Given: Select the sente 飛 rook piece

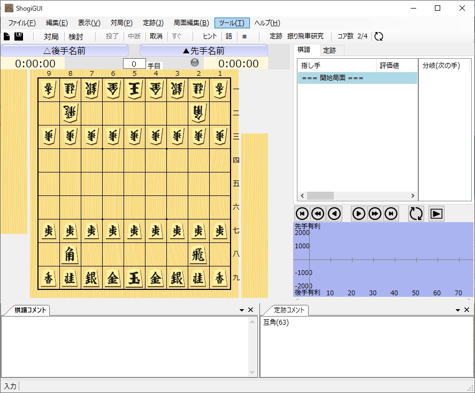Looking at the screenshot, I should pos(198,255).
